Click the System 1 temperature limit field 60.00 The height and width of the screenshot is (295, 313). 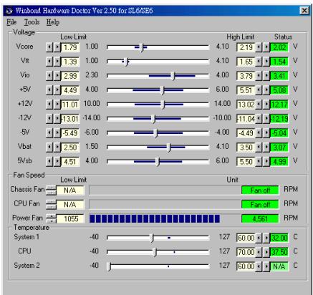click(246, 238)
